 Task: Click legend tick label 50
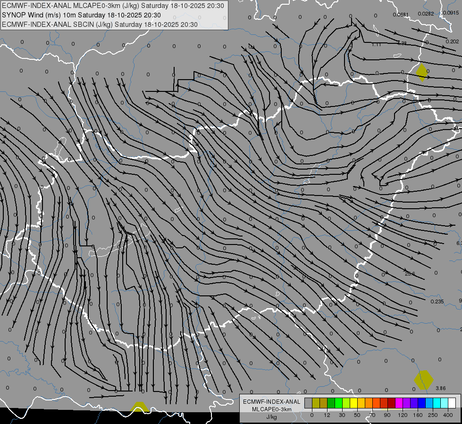(357, 415)
